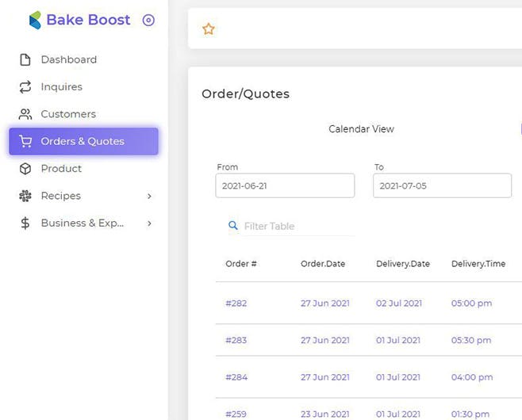This screenshot has width=522, height=420.
Task: Click the Dashboard file icon
Action: click(x=25, y=59)
